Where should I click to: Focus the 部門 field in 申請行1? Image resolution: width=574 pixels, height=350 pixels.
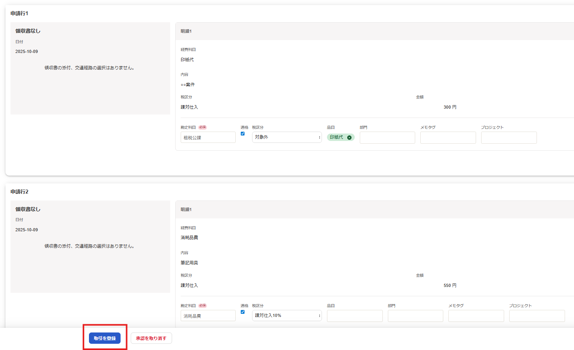[x=387, y=137]
